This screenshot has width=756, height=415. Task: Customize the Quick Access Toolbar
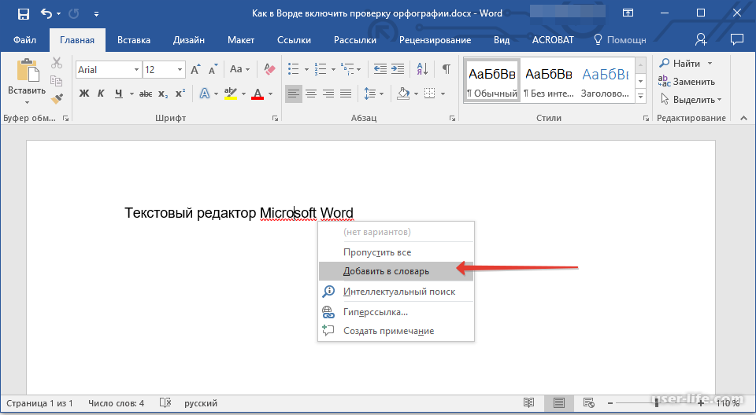point(96,14)
